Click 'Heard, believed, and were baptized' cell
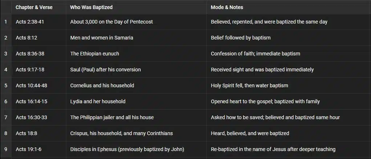Screen dimensions: 371x159 (250, 133)
